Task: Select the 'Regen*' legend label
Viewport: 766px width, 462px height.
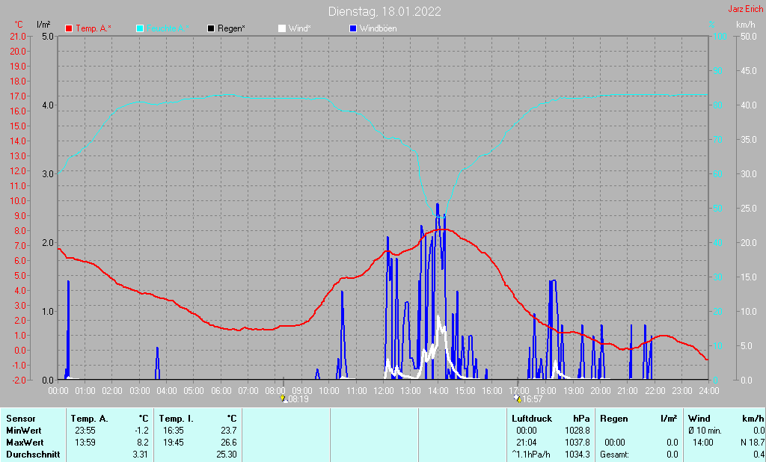Action: click(x=231, y=28)
